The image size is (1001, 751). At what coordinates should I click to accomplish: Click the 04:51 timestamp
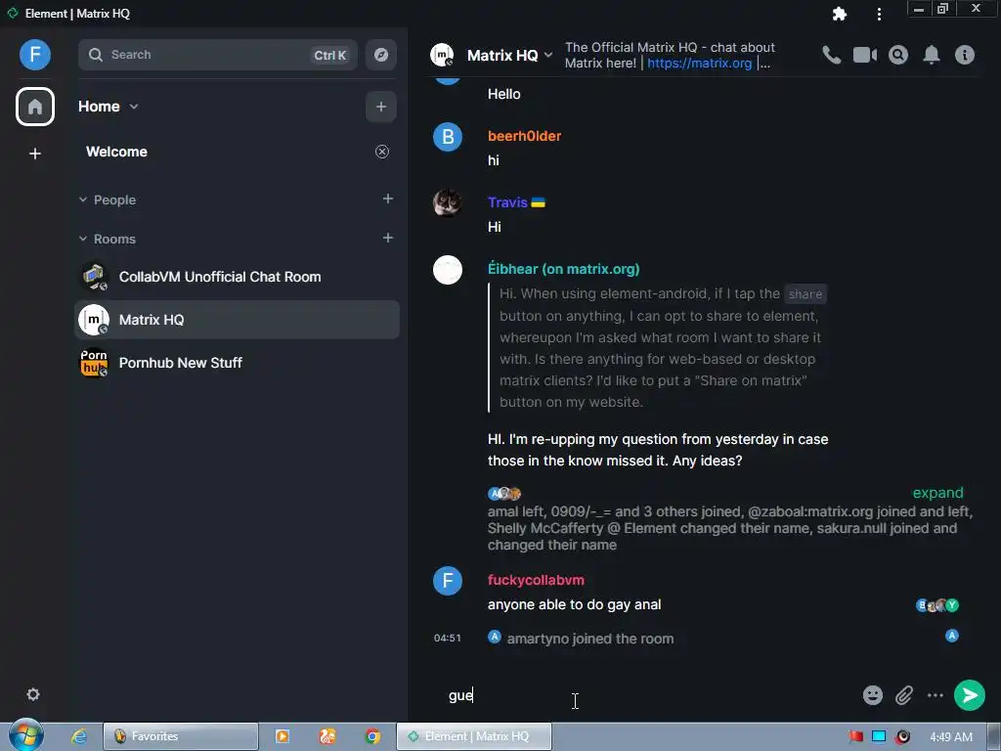tap(448, 638)
